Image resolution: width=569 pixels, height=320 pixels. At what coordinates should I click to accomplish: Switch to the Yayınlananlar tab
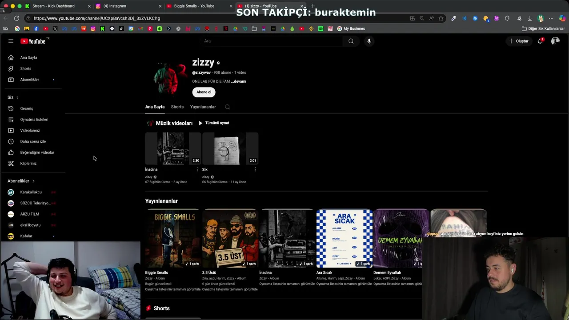coord(203,107)
